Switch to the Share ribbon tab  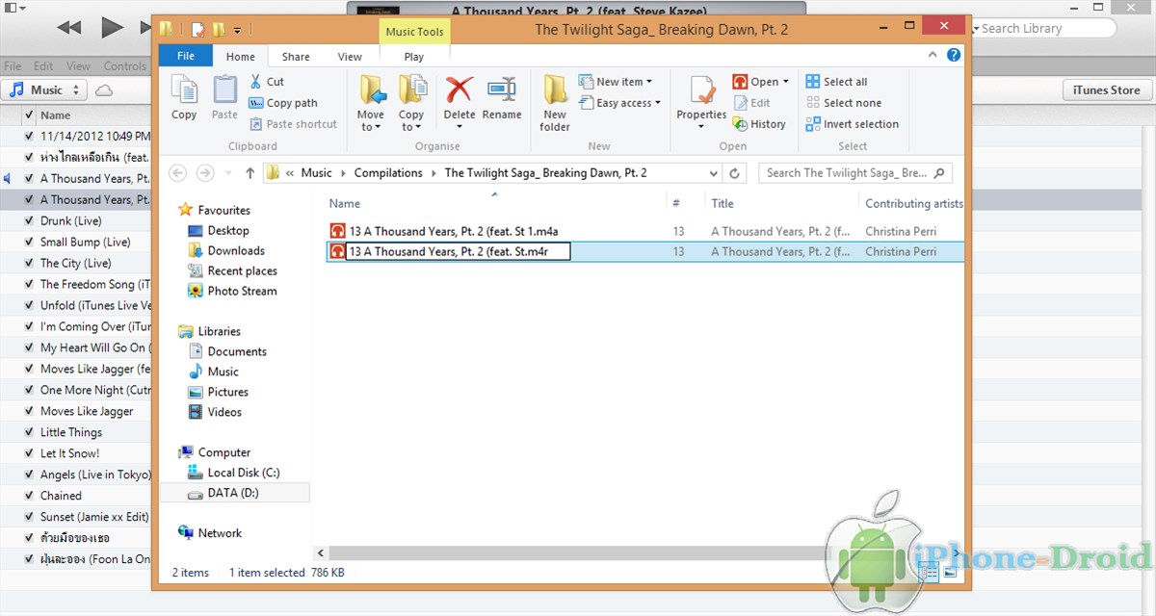(x=296, y=57)
